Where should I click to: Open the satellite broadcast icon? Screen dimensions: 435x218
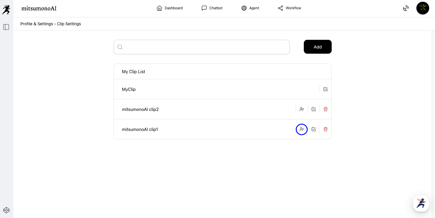(406, 8)
